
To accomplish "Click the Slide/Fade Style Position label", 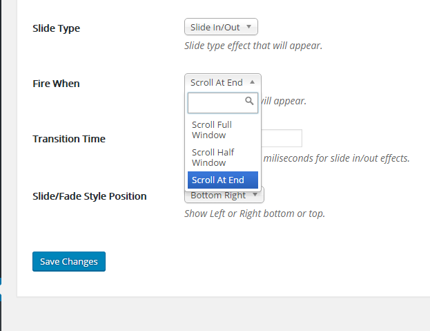I will (x=89, y=196).
